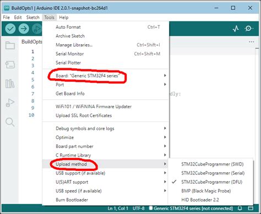Click the notifications bell in status bar

pos(240,208)
